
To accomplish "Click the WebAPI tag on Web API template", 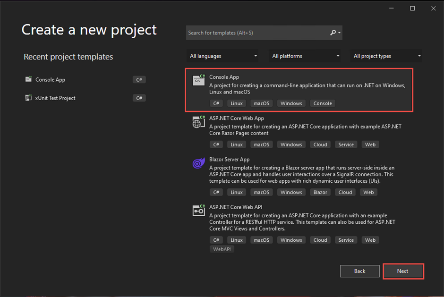I will point(222,249).
